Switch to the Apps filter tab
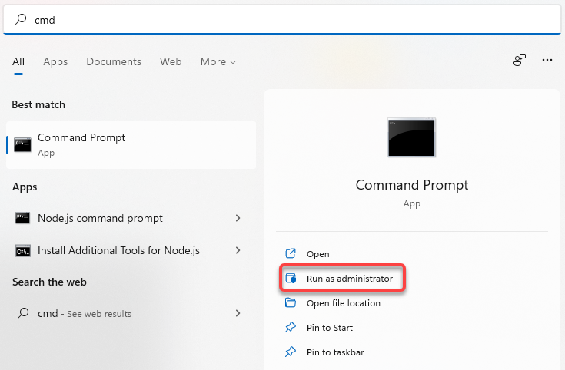Screen dimensions: 565x370 55,61
